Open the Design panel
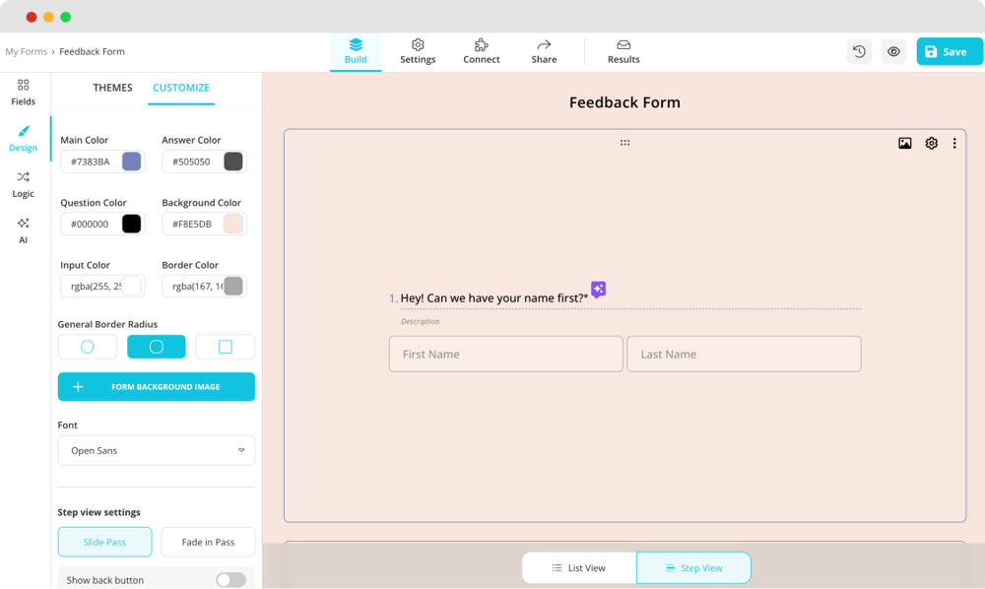985x589 pixels. 23,138
